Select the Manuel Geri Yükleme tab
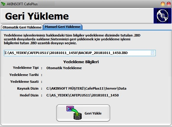Image resolution: width=172 pixels, height=127 pixels. pos(63,27)
